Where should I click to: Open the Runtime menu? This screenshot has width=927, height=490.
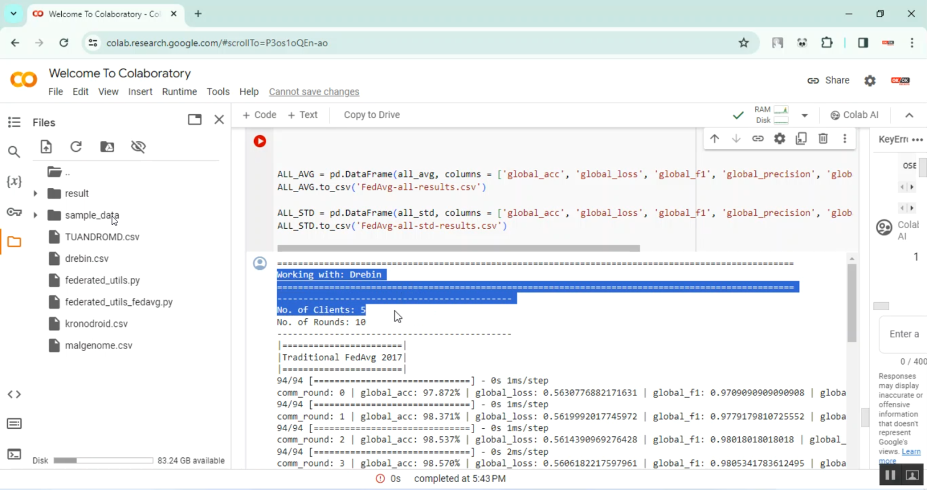click(x=179, y=91)
